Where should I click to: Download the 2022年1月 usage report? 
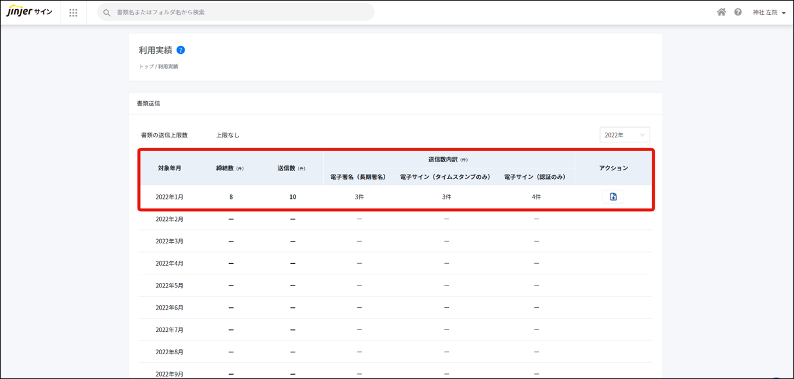click(613, 197)
